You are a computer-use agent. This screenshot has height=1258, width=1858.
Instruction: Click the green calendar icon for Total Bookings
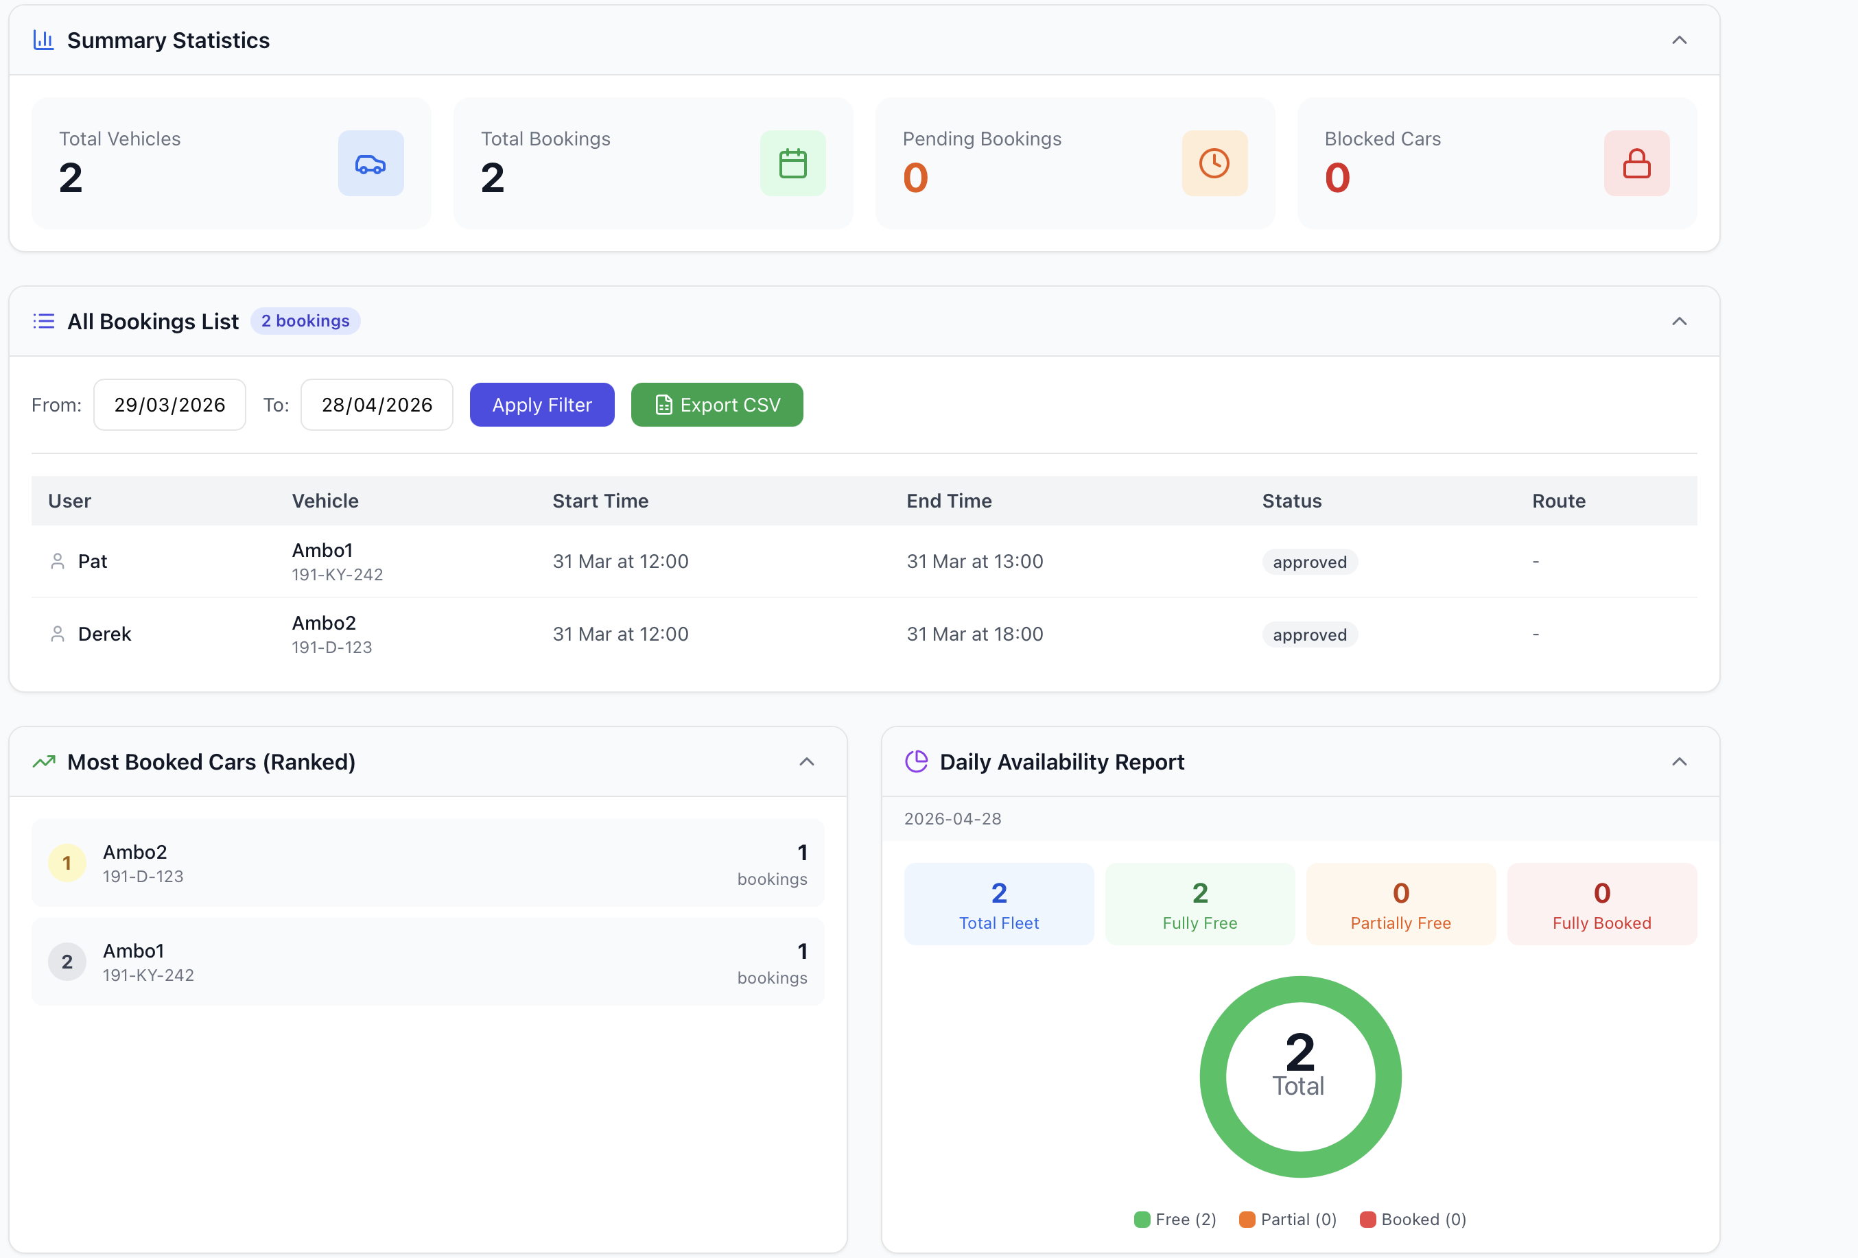tap(792, 164)
